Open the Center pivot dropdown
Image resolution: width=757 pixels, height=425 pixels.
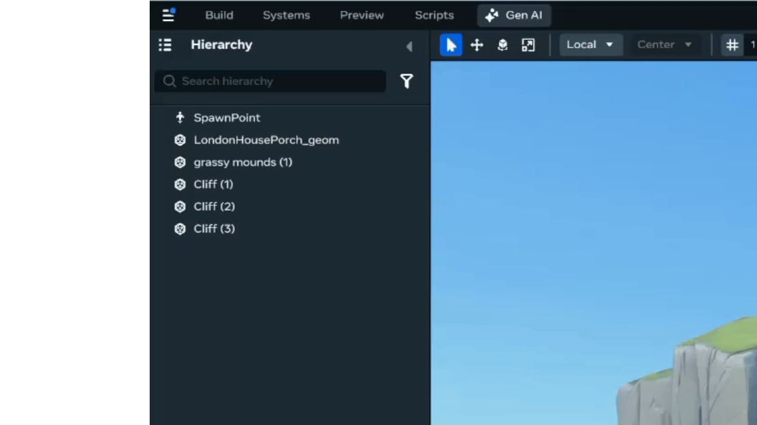point(665,45)
